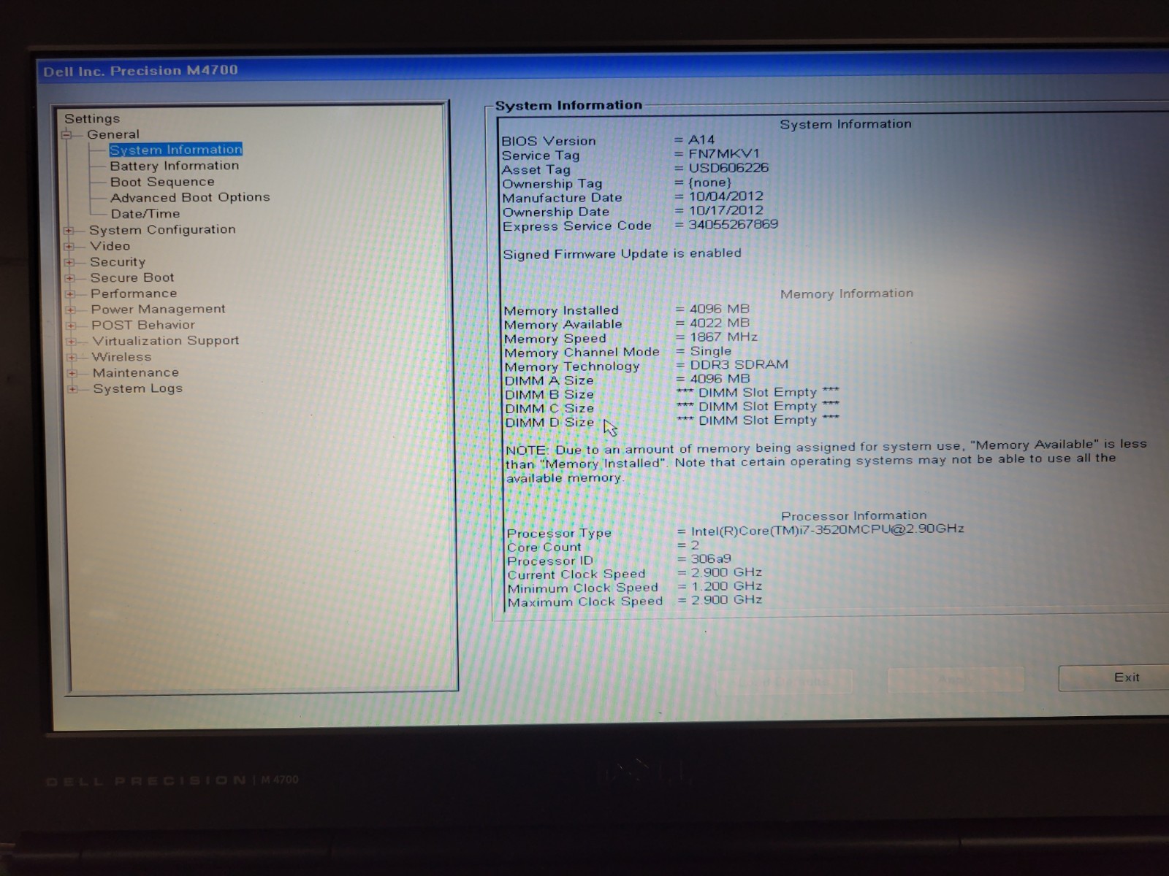
Task: Select the Power Management label
Action: [159, 310]
